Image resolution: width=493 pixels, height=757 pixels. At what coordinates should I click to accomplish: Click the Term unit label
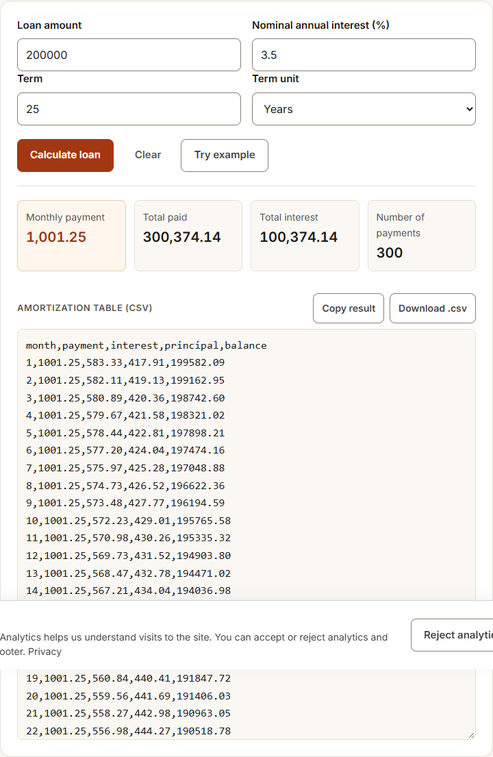[x=275, y=79]
